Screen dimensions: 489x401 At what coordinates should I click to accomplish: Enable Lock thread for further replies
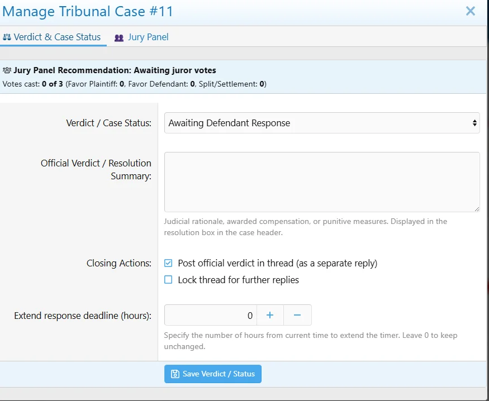click(x=168, y=279)
